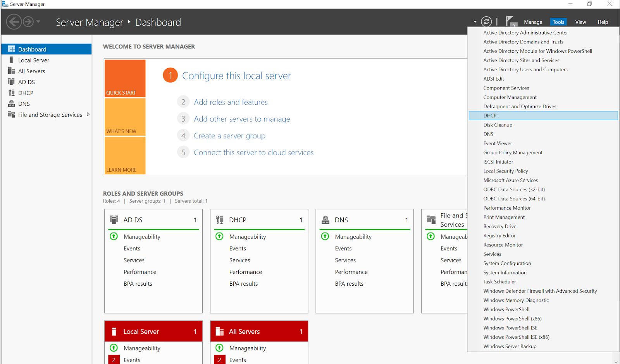Open the Manage menu
Image resolution: width=620 pixels, height=364 pixels.
point(533,22)
